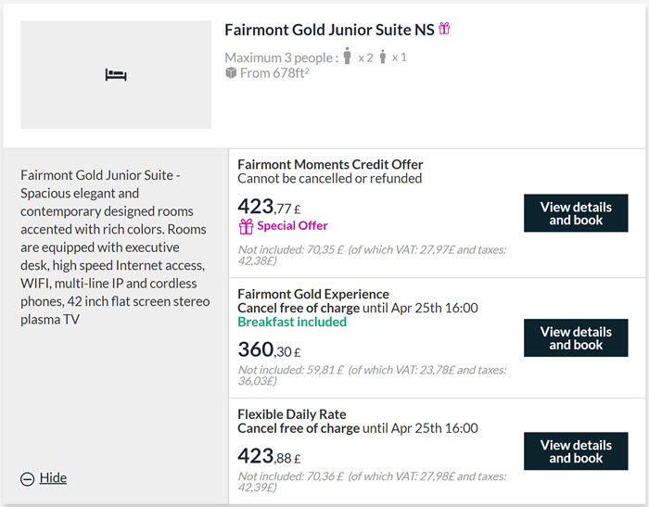Click the Fairmont Moments Credit Offer heading

330,164
